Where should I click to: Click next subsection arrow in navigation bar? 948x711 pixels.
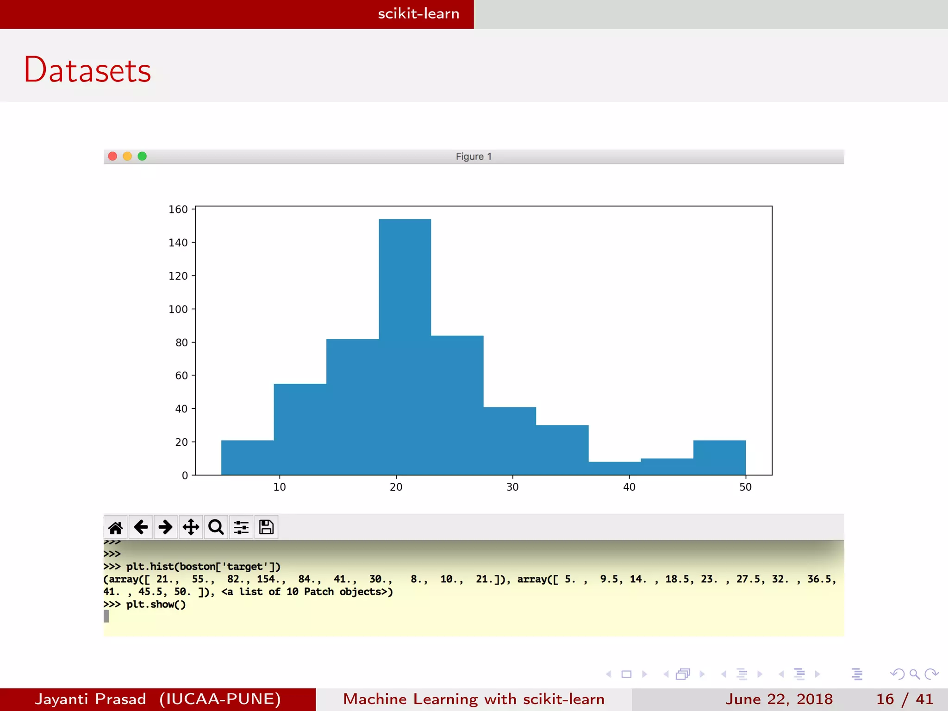tap(760, 674)
